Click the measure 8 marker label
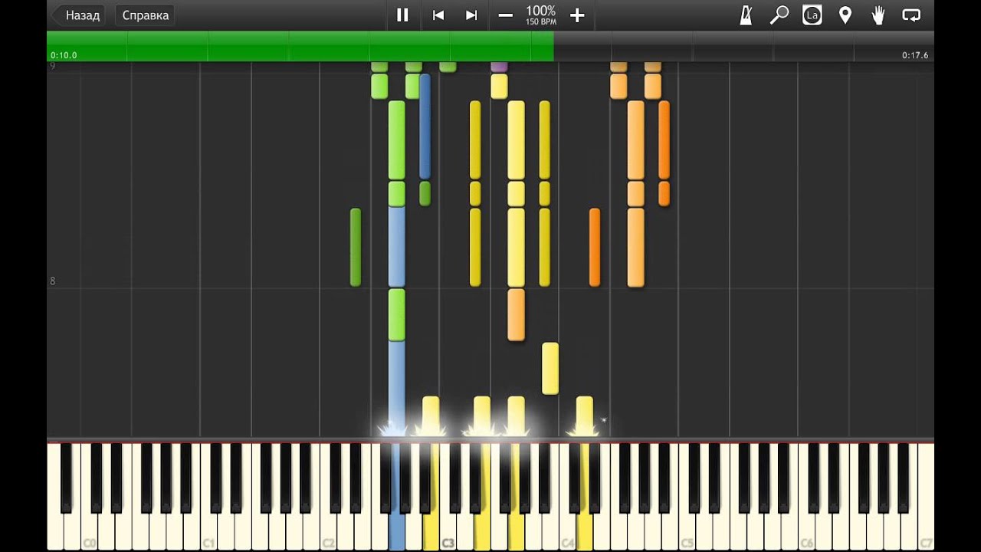The image size is (981, 552). pyautogui.click(x=52, y=281)
